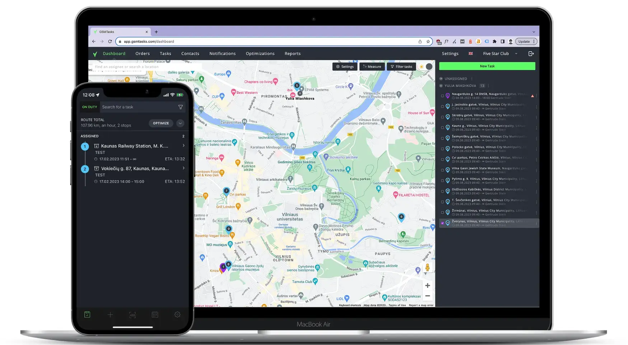Open the Five Star Club account dropdown
Screen dimensions: 628x345
500,54
